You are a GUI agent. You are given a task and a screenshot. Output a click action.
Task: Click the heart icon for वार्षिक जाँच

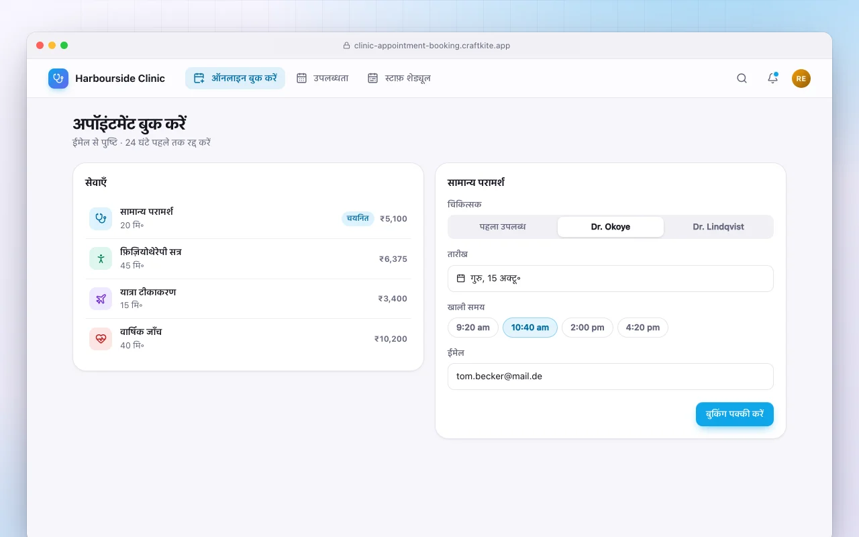(101, 339)
